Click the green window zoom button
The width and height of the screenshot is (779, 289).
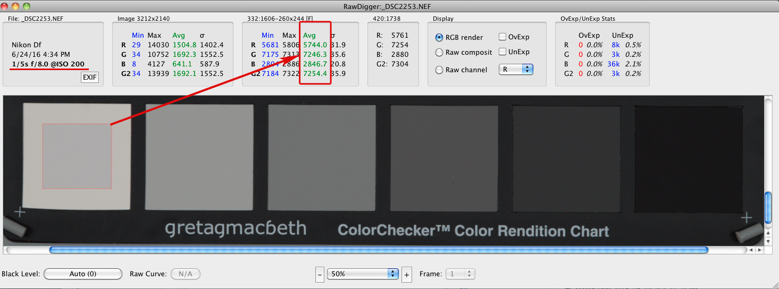[x=27, y=6]
